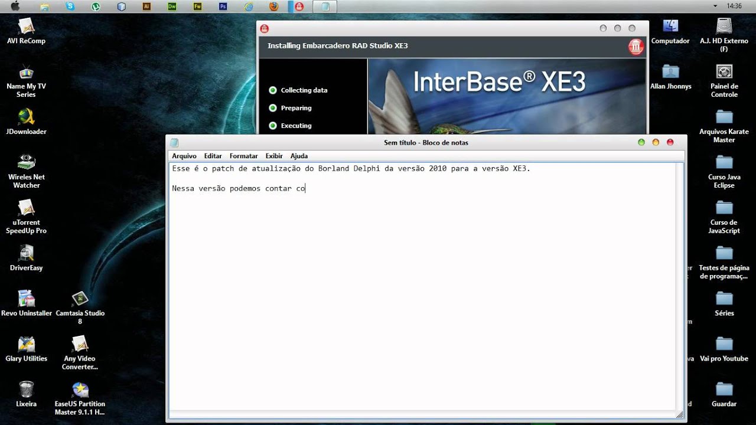Open the Vai pro Youtube folder
This screenshot has height=425, width=756.
tap(724, 349)
